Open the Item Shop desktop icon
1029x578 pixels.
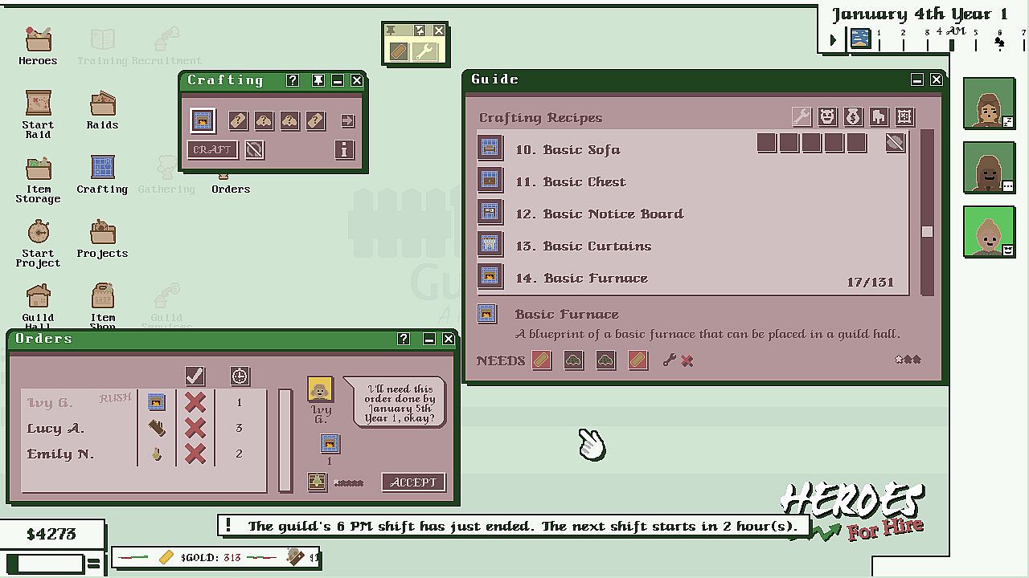[x=102, y=306]
